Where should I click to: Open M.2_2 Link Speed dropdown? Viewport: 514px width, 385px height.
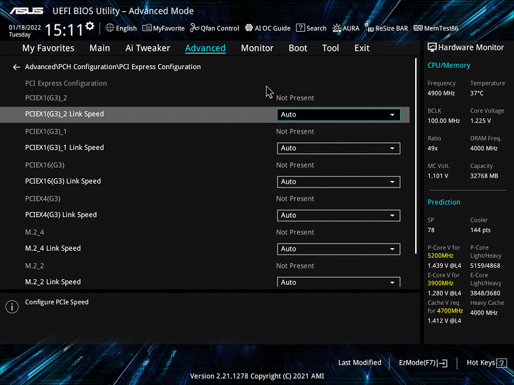[x=339, y=282]
